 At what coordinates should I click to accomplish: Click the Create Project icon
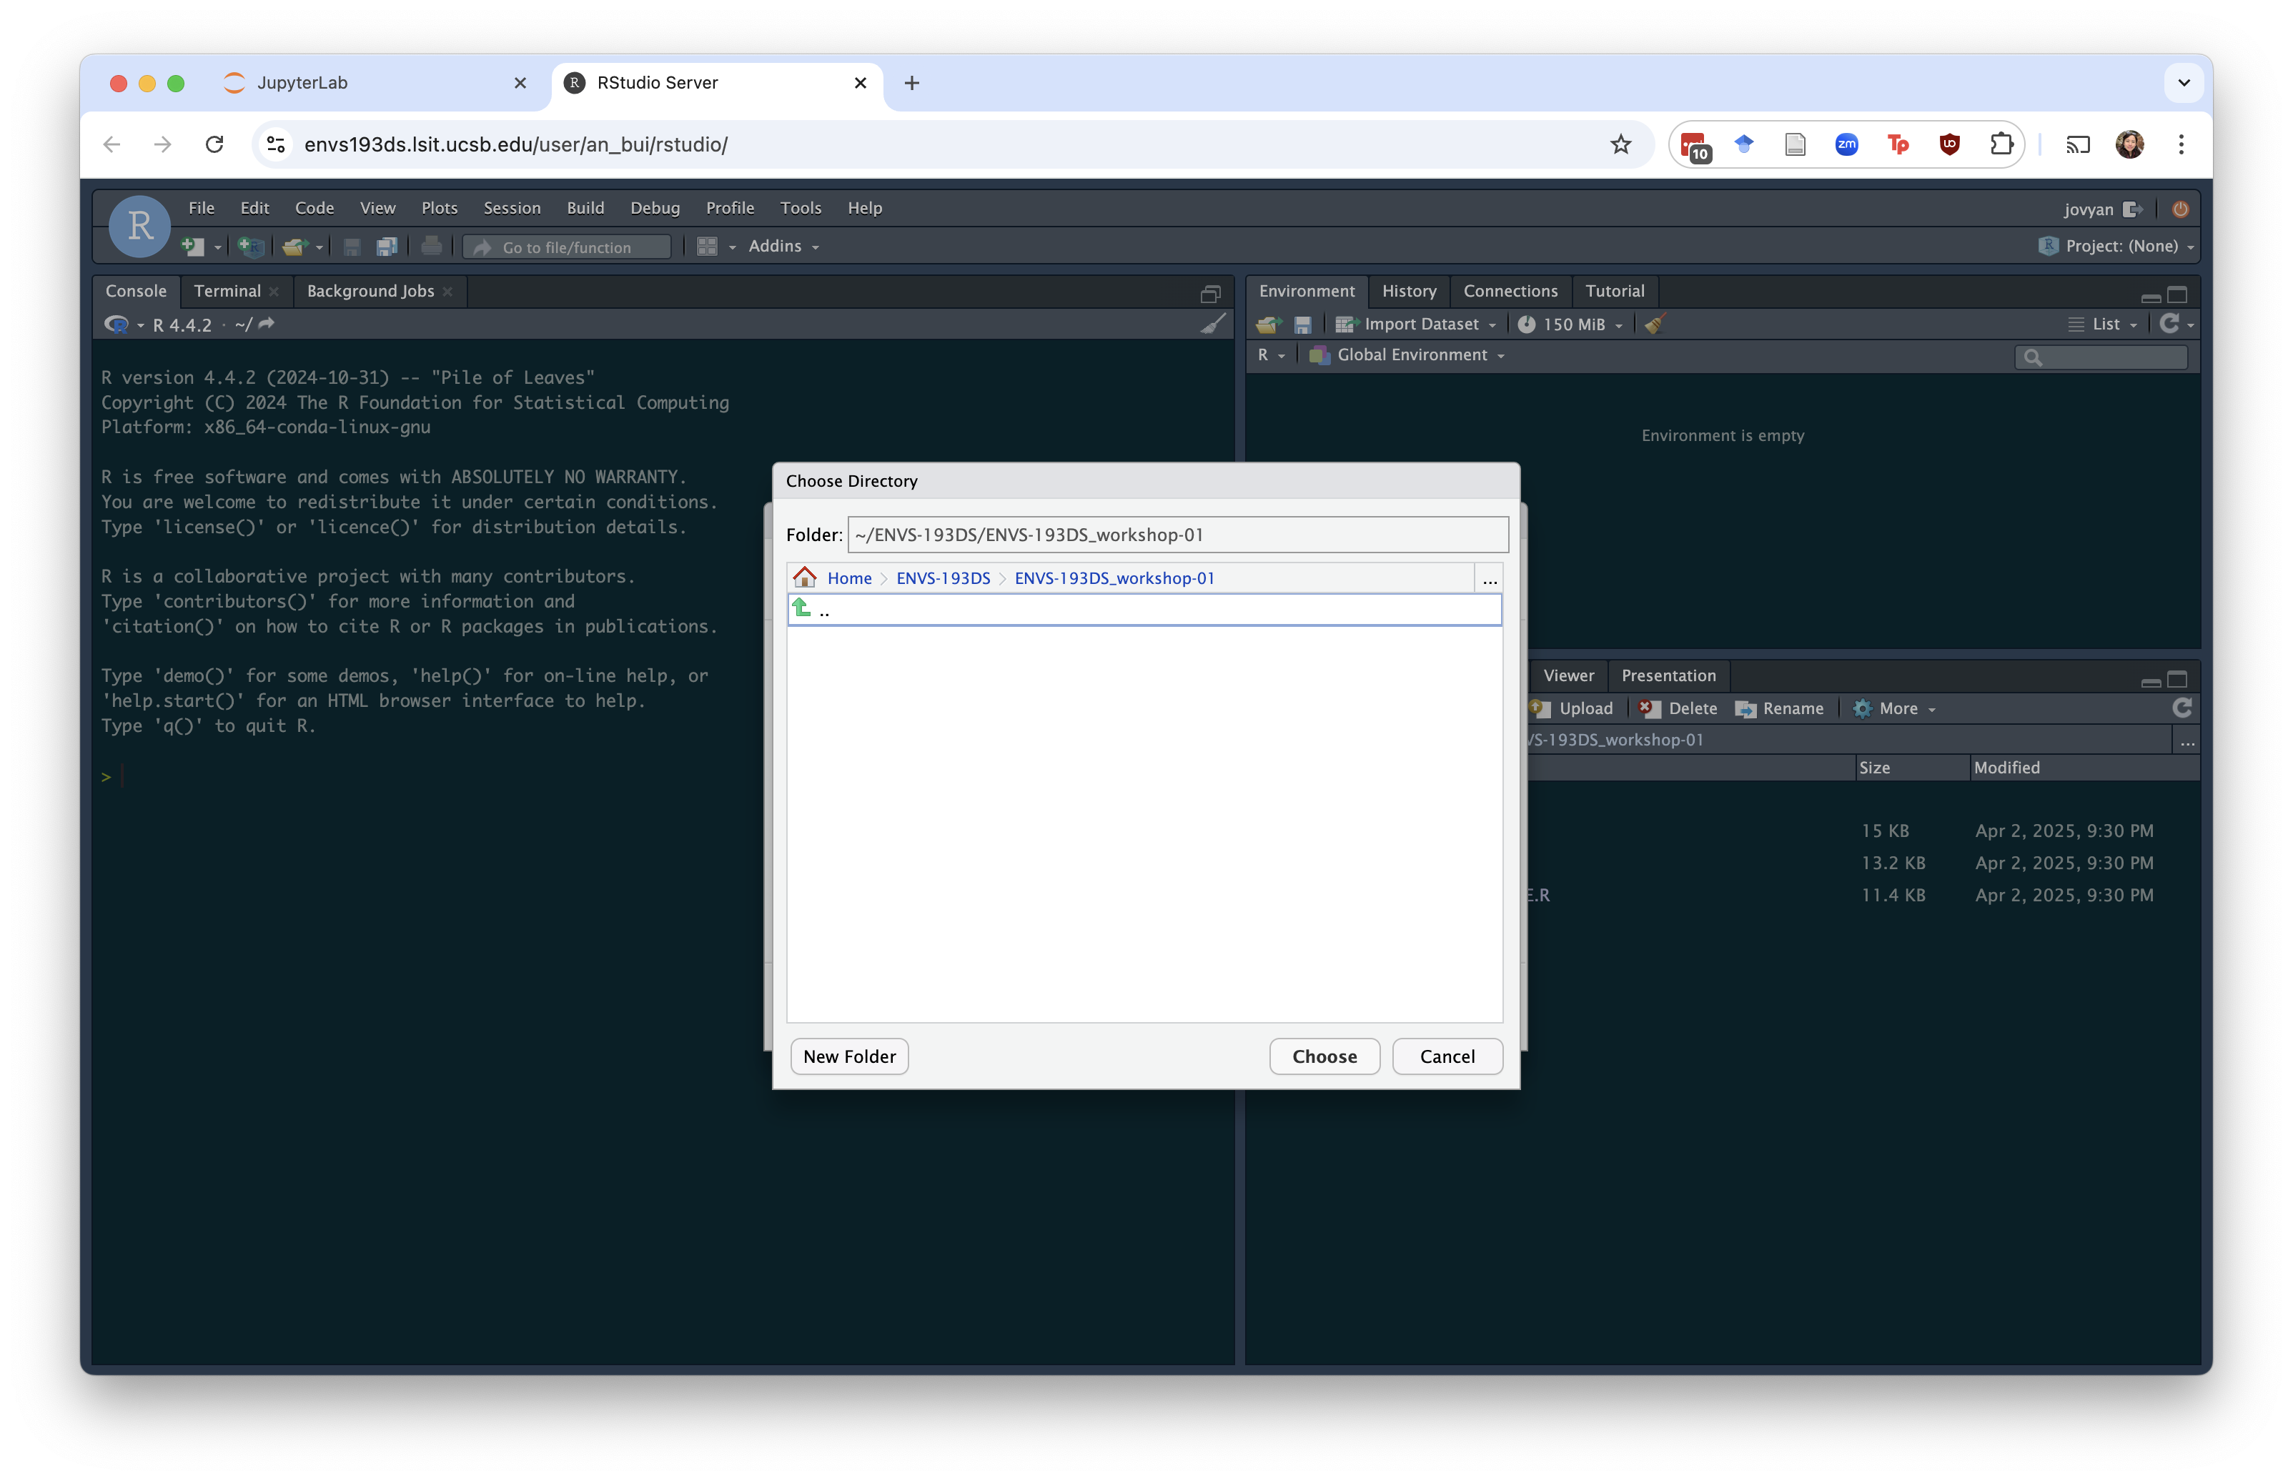pos(250,247)
